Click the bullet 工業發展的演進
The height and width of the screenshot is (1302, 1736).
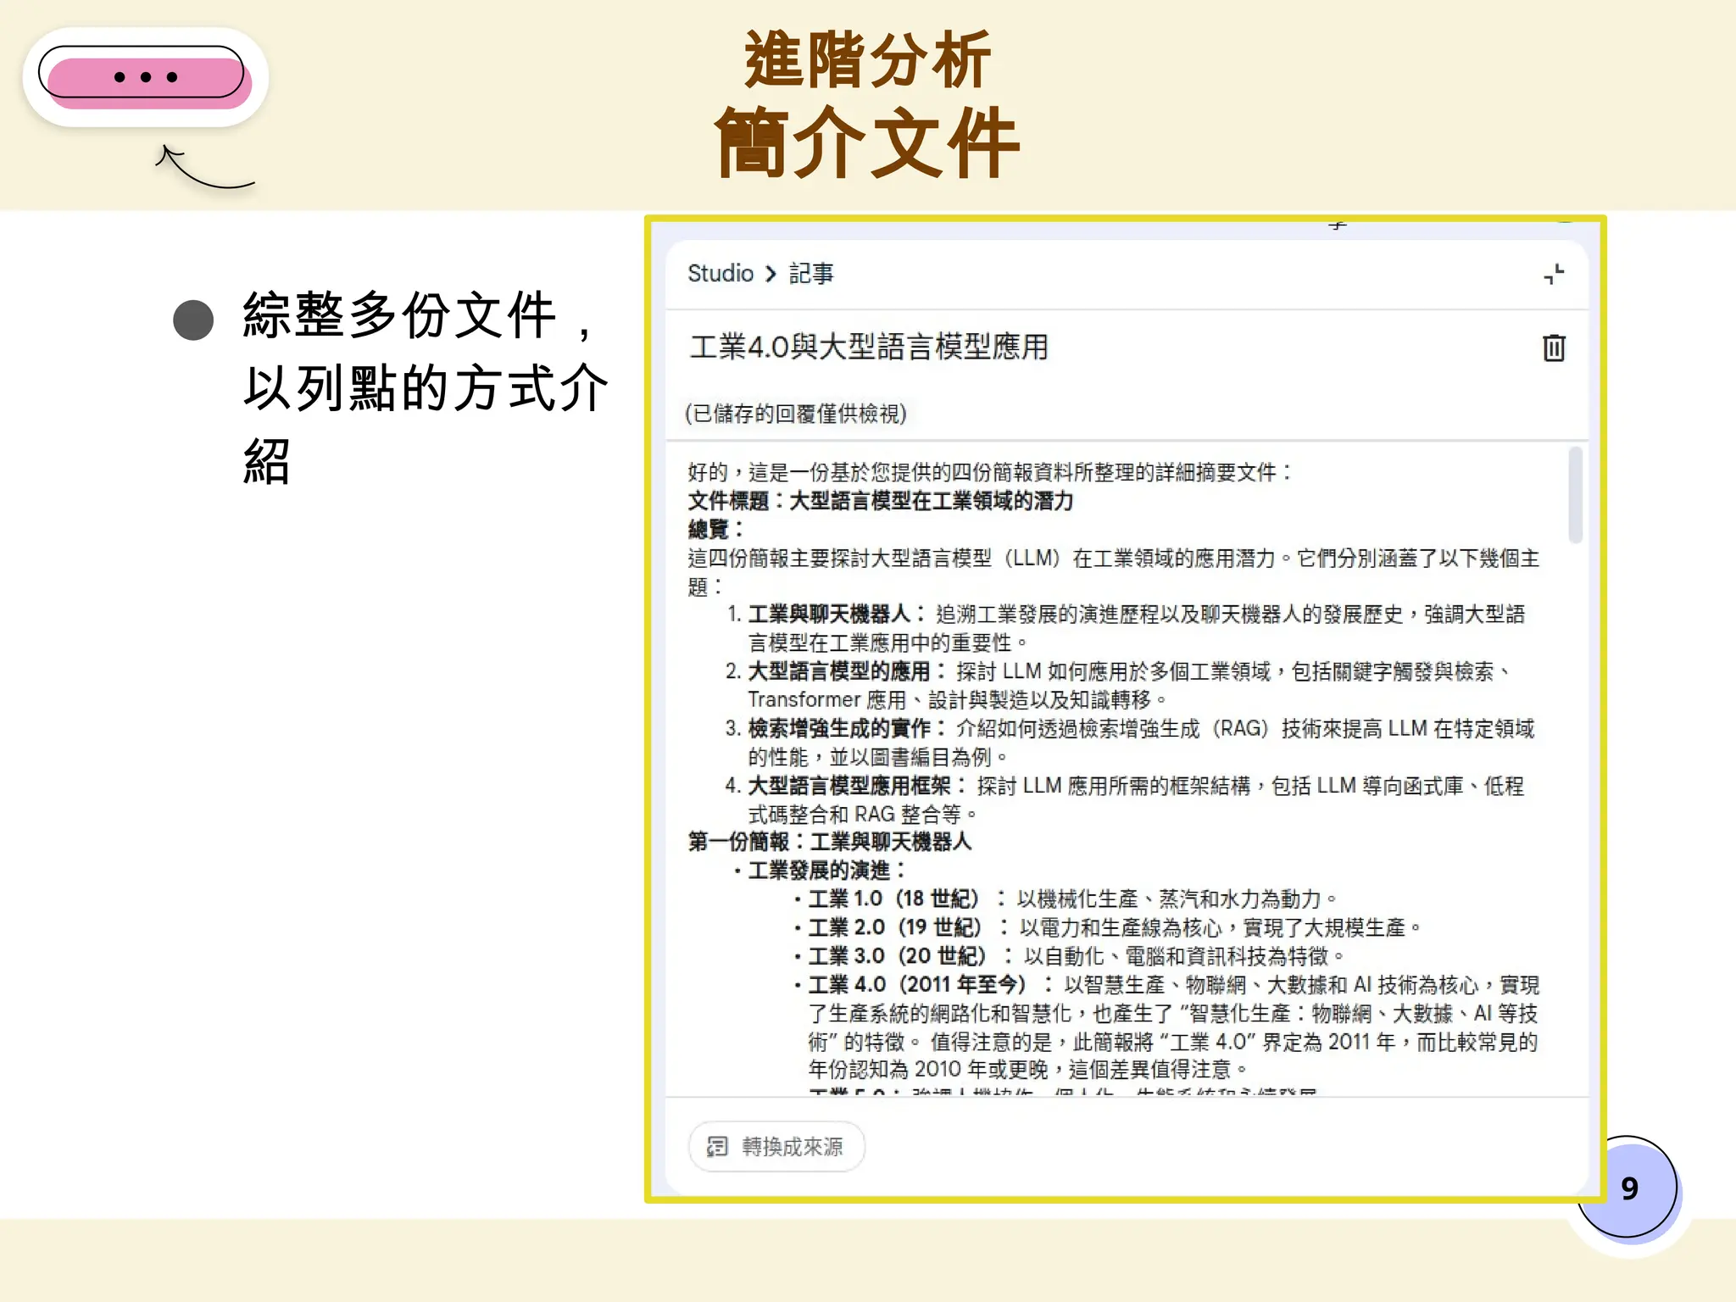point(821,871)
